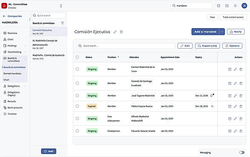250x157 pixels.
Task: Archive Carmen Madroñal's mandate row
Action: coord(230,69)
